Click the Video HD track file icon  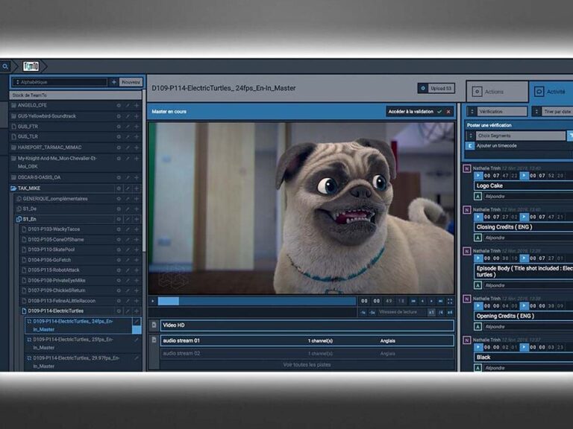[x=154, y=325]
